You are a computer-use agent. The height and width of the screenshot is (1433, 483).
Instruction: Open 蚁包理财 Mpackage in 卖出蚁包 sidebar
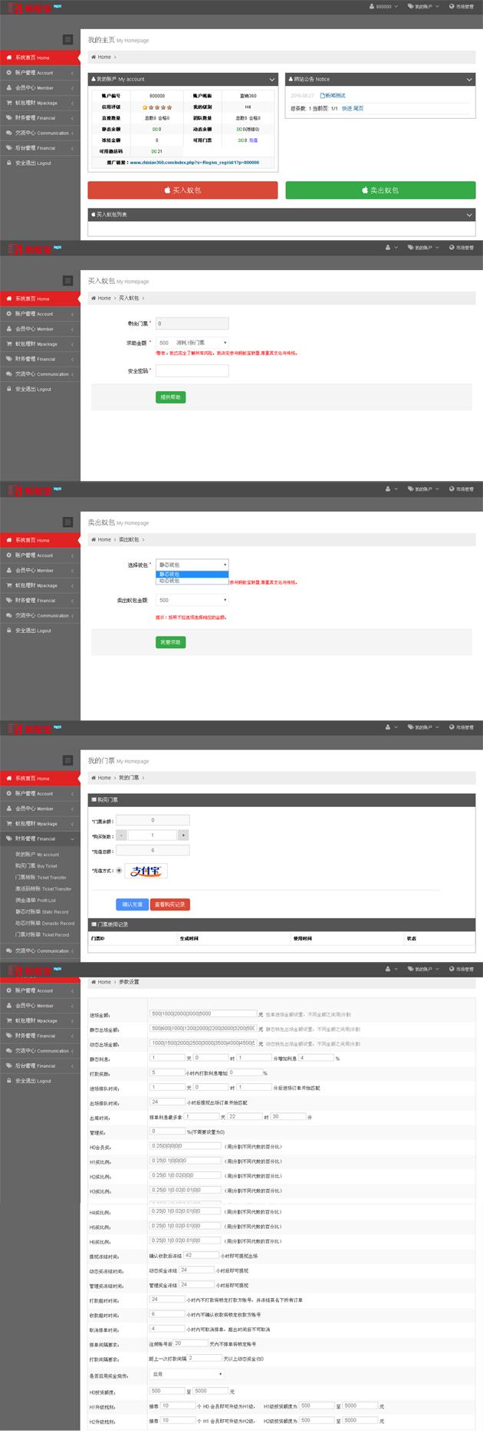tap(40, 585)
